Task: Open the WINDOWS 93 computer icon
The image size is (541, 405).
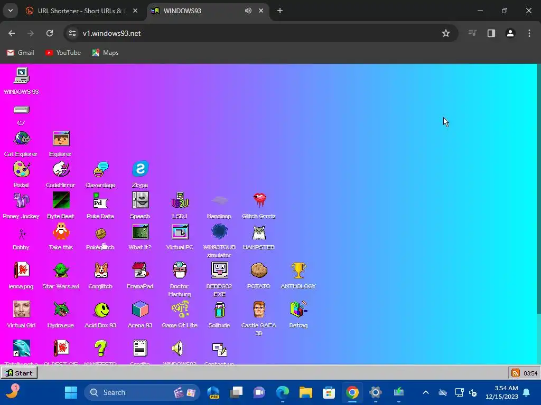Action: tap(21, 76)
